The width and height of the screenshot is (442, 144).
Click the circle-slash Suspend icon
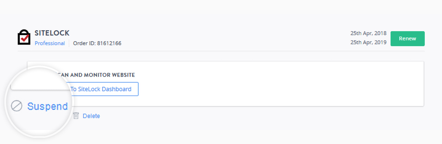[x=17, y=106]
